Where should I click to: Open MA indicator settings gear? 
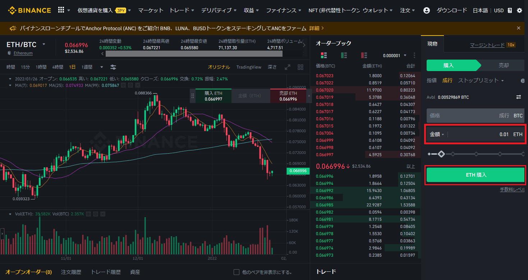(130, 85)
